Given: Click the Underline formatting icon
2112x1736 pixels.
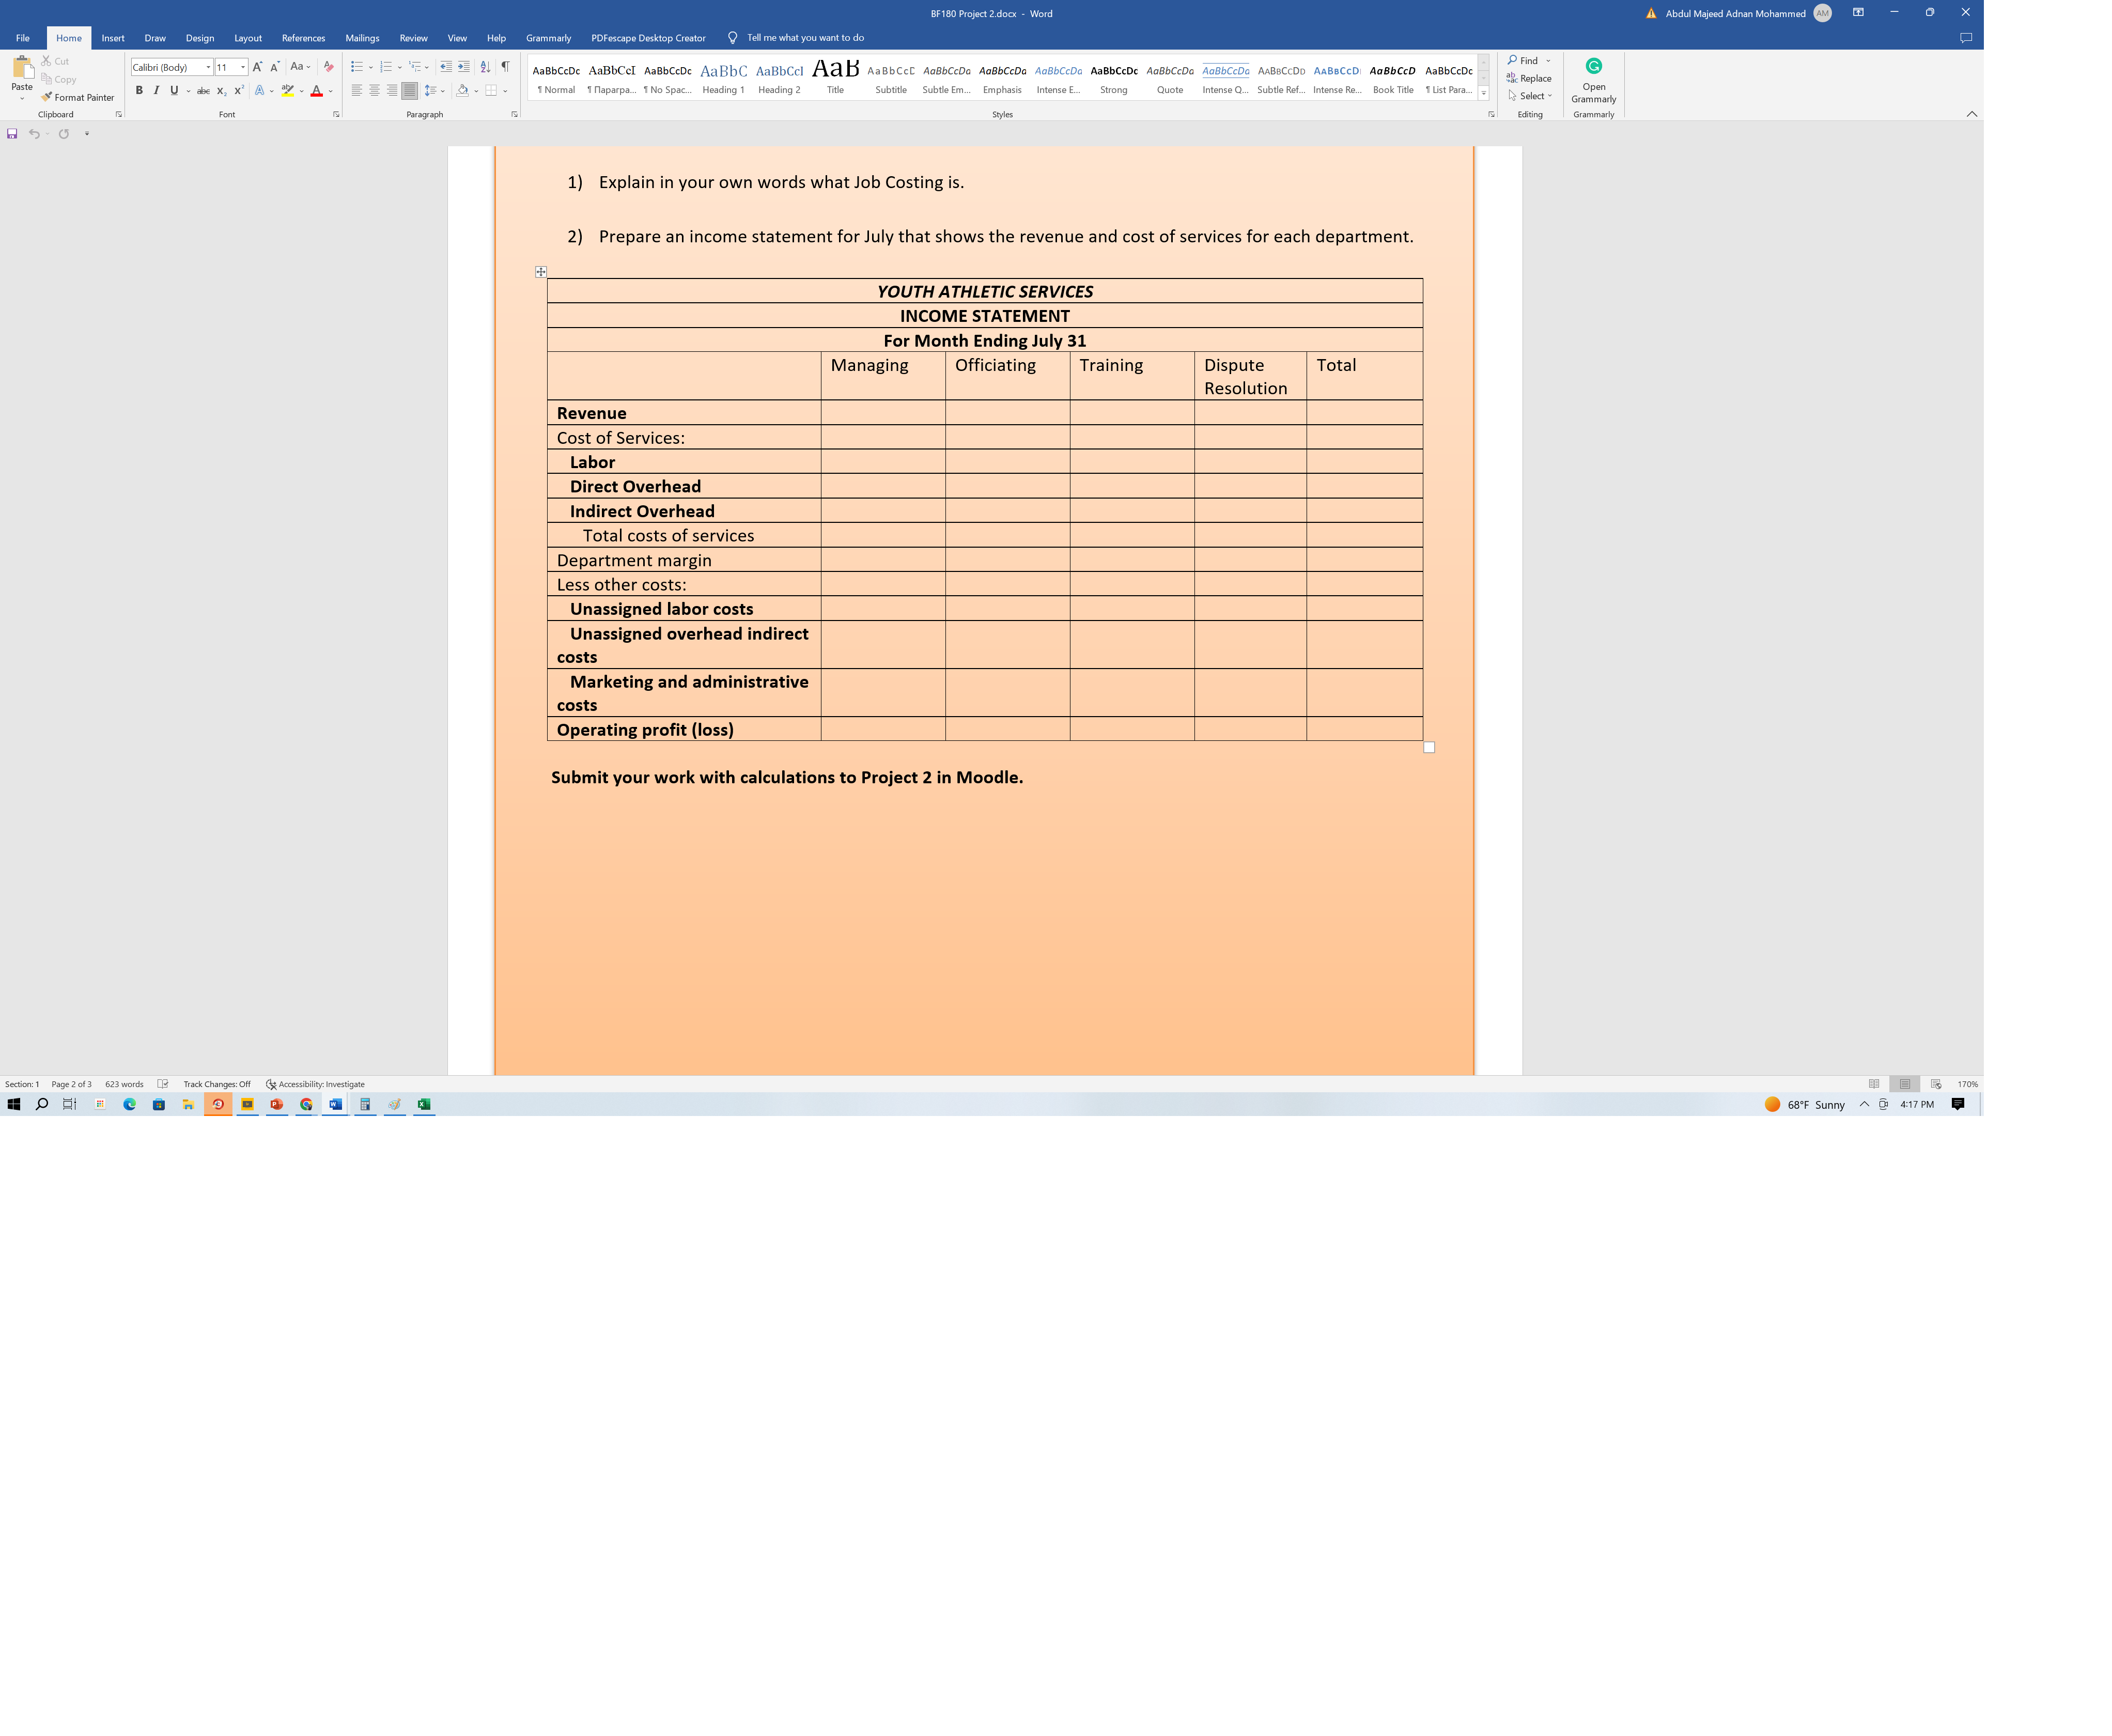Looking at the screenshot, I should [170, 89].
